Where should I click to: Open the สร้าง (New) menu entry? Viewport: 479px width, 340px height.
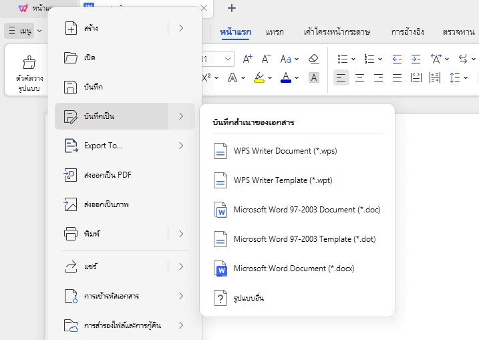coord(111,28)
